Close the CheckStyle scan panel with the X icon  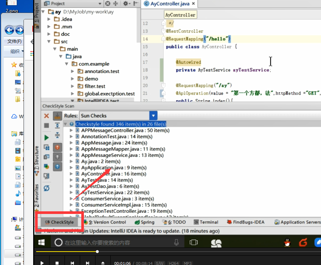pyautogui.click(x=47, y=116)
